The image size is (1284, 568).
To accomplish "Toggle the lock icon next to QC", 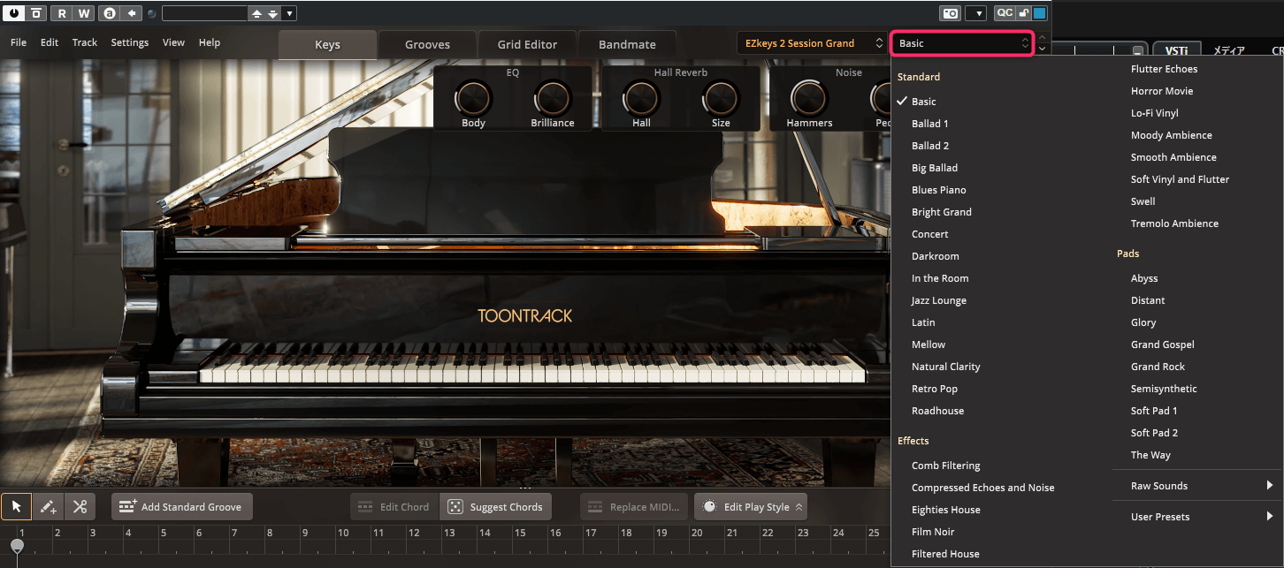I will click(1023, 12).
